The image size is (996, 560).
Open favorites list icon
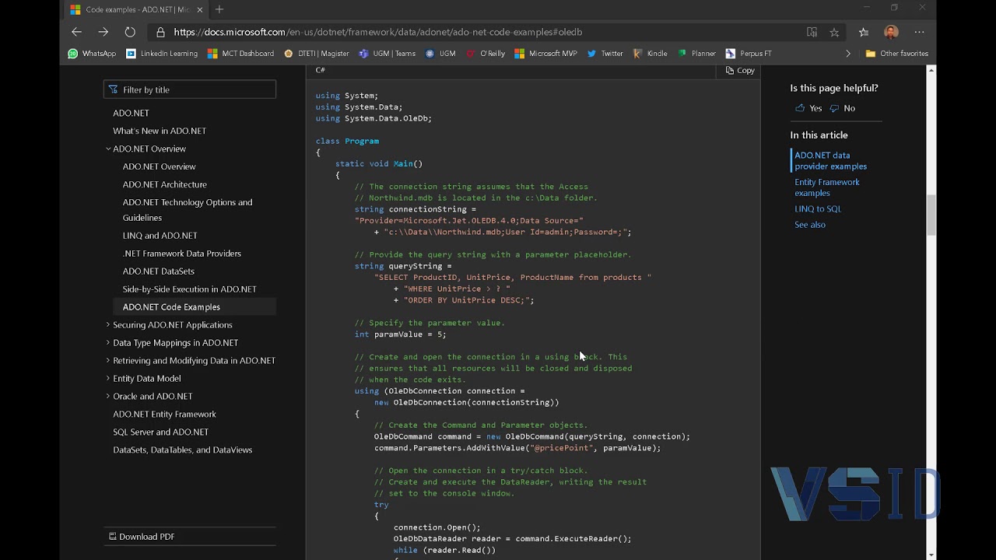pos(864,32)
